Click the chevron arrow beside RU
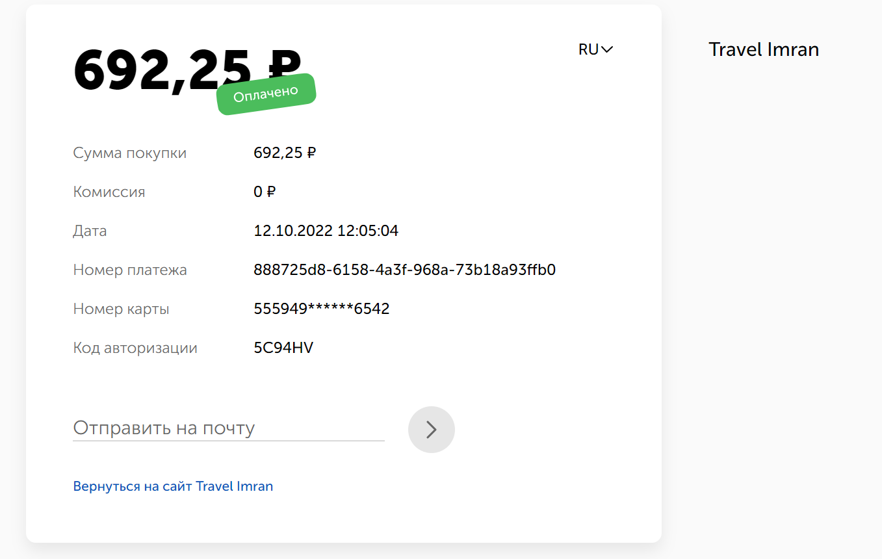The height and width of the screenshot is (559, 882). click(x=607, y=49)
